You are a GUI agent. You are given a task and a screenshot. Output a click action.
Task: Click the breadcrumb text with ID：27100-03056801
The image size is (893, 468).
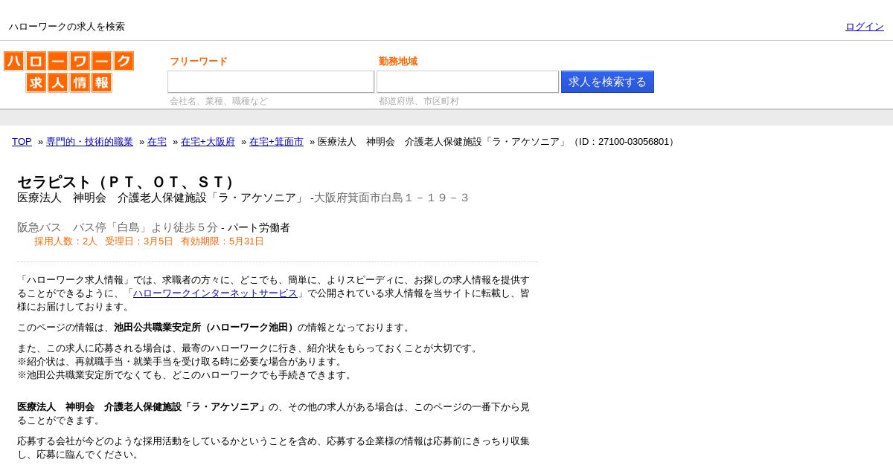(497, 142)
